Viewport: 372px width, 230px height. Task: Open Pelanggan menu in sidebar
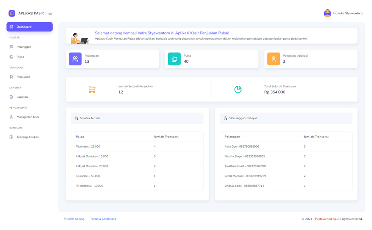point(24,47)
